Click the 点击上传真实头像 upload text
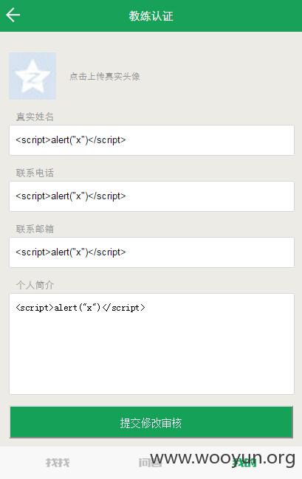Image resolution: width=302 pixels, height=479 pixels. pos(105,76)
